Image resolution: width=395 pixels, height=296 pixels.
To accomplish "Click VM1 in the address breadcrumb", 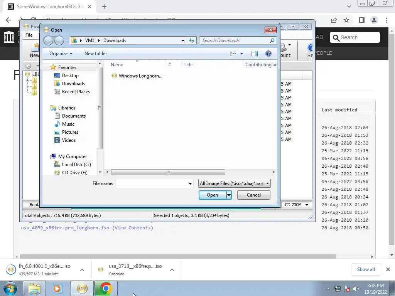I will [x=89, y=40].
